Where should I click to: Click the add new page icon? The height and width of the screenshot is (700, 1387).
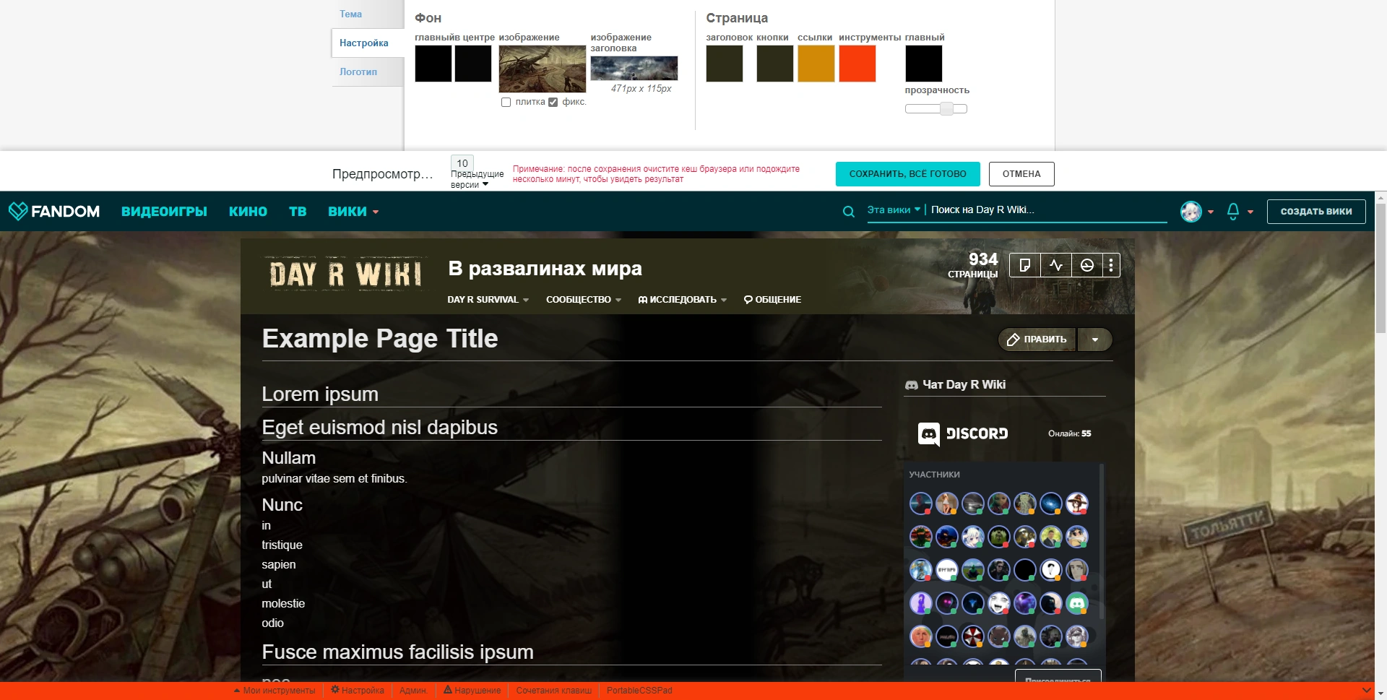1024,265
